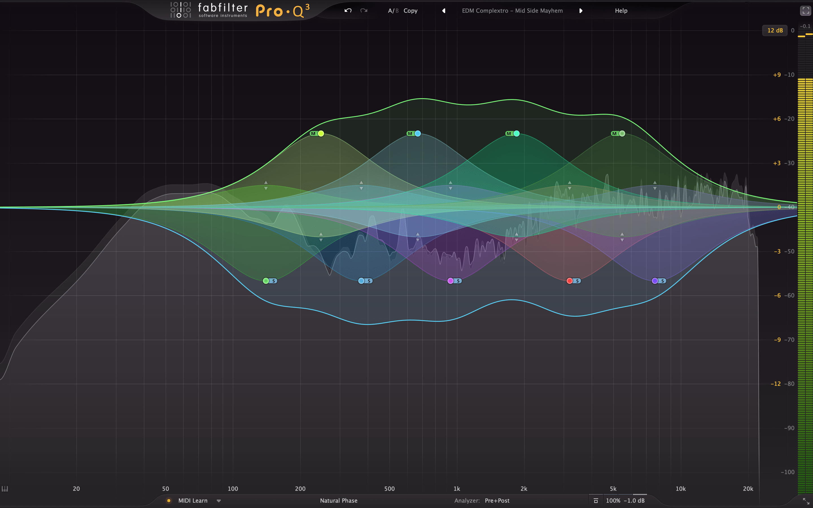
Task: Click the M label on the 5.5k band
Action: click(x=614, y=133)
